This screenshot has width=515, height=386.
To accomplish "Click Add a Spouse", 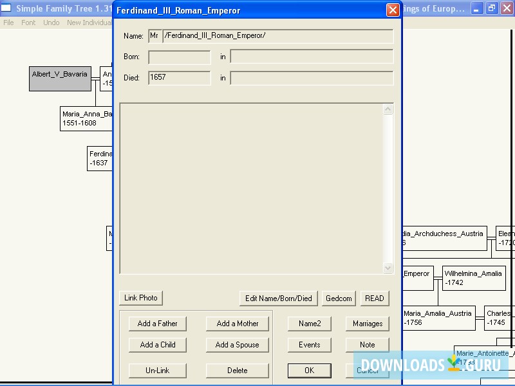I will pos(238,345).
